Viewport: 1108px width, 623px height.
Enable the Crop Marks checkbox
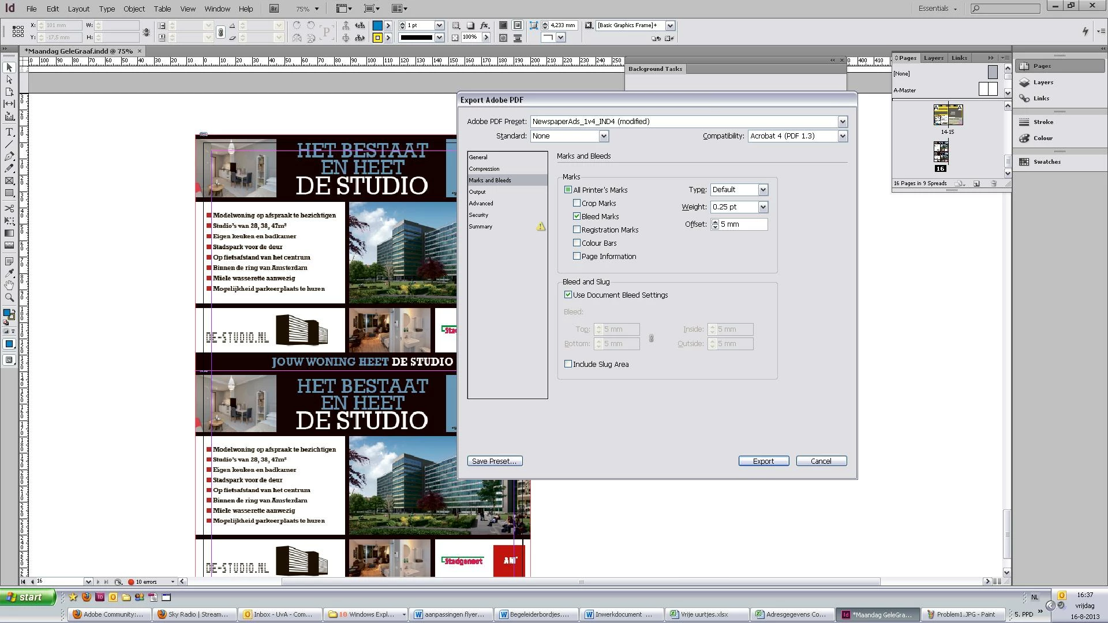(x=577, y=203)
